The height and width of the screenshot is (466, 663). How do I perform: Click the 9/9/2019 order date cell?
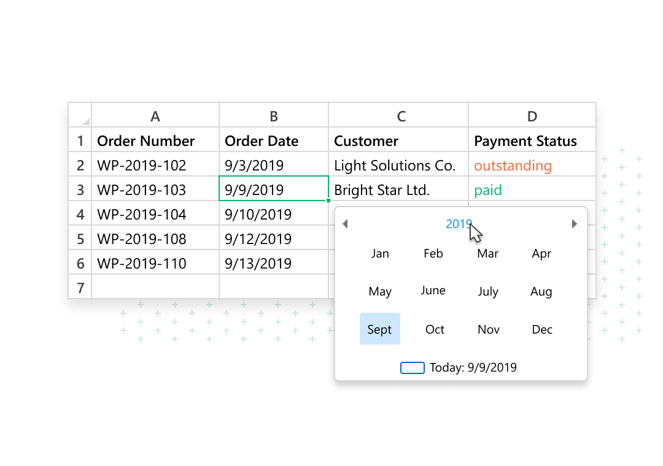(x=273, y=189)
